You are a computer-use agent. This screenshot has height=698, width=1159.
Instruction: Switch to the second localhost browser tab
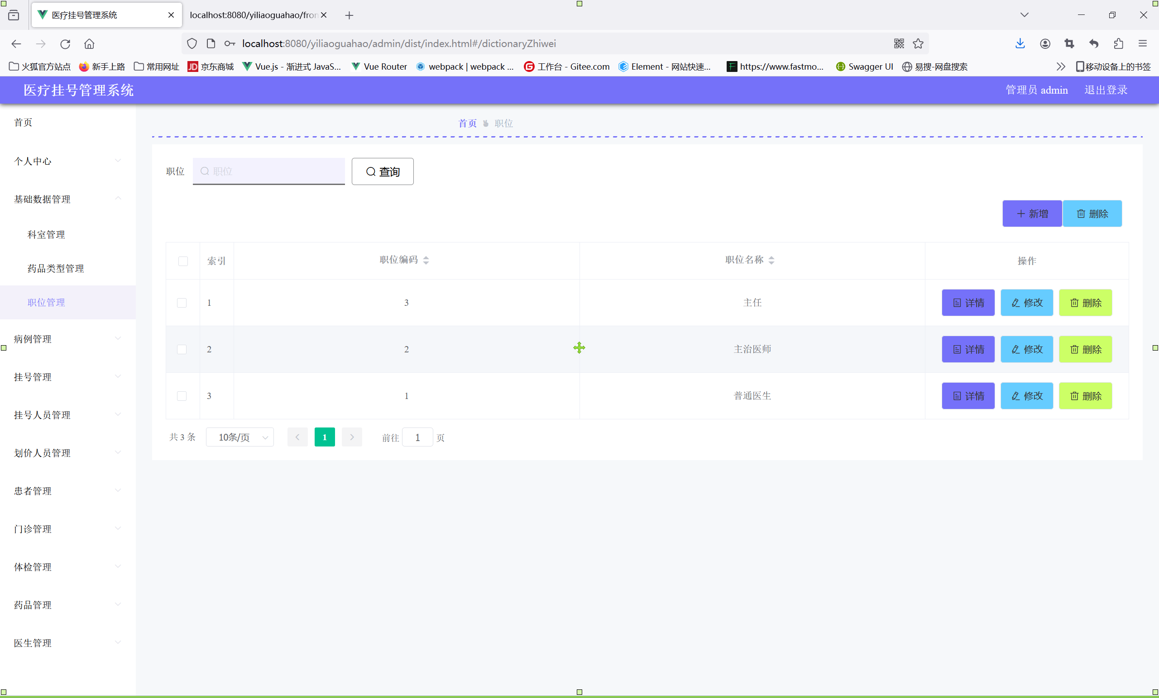pos(254,15)
